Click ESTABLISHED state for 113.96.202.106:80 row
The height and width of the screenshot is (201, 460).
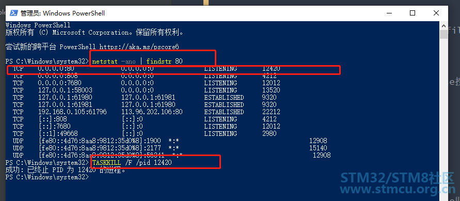click(x=224, y=112)
